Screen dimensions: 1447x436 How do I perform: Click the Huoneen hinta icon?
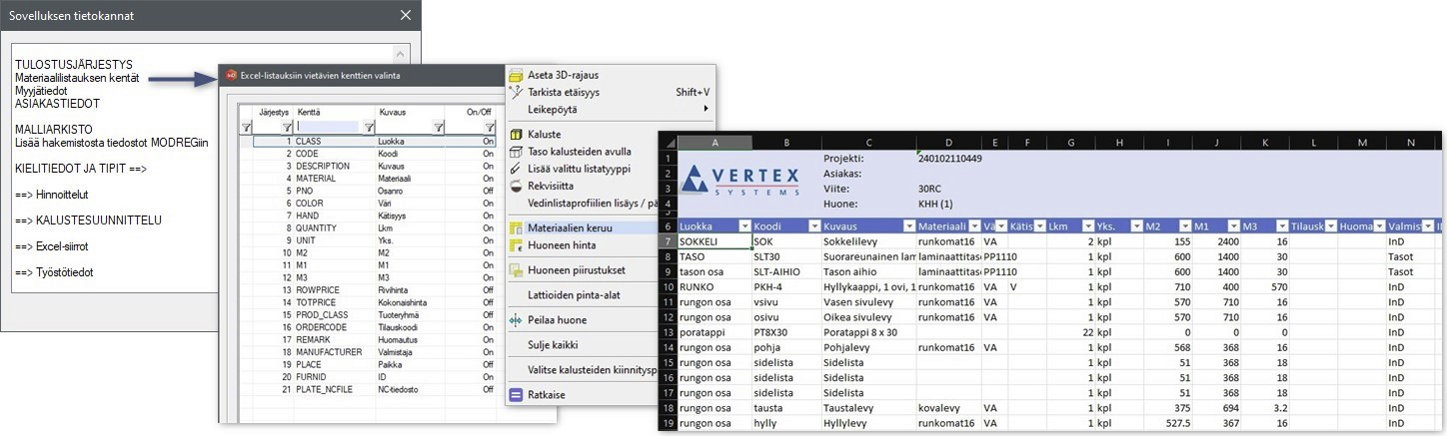click(x=517, y=245)
